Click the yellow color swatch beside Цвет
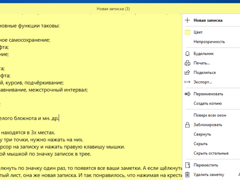 [188, 32]
